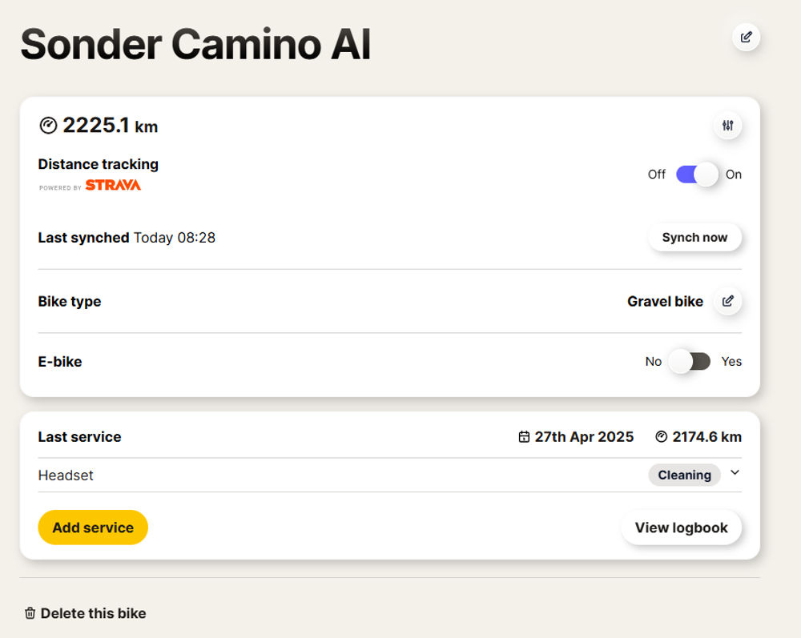Edit the Gravel bike type
801x638 pixels.
727,301
